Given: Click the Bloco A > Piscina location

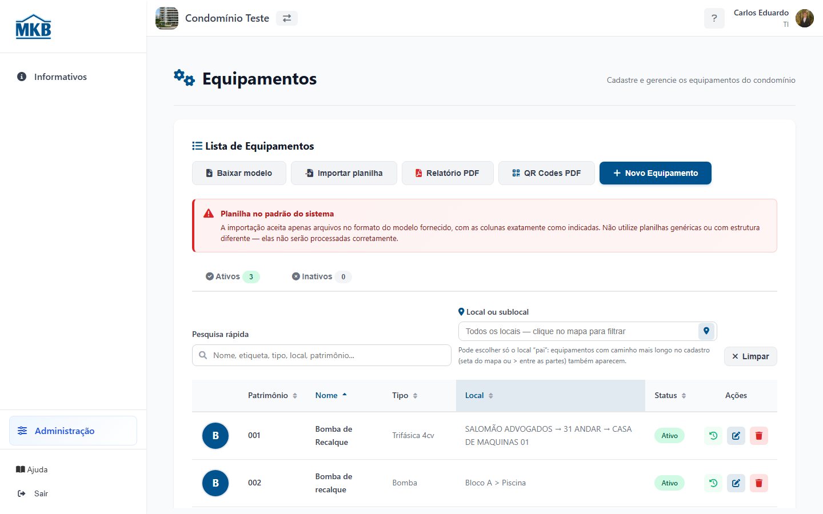Looking at the screenshot, I should (496, 483).
